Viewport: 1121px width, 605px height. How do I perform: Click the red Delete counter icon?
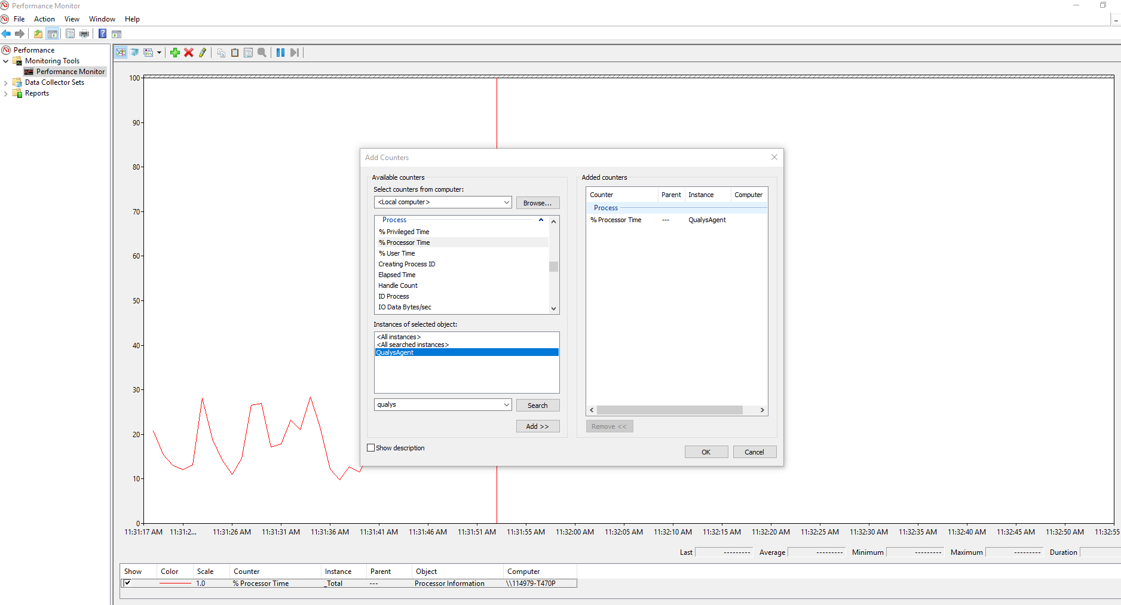click(189, 53)
